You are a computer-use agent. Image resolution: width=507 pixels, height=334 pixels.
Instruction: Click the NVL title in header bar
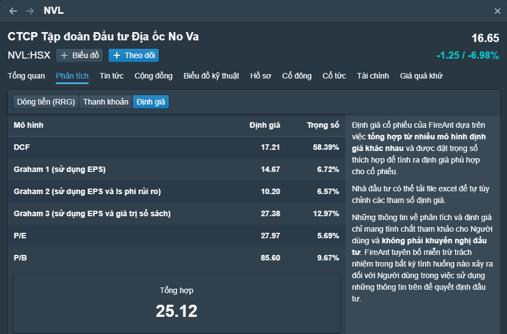(x=54, y=11)
